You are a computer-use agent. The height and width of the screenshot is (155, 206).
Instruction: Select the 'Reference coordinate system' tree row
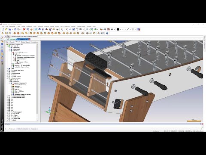pyautogui.click(x=25, y=57)
